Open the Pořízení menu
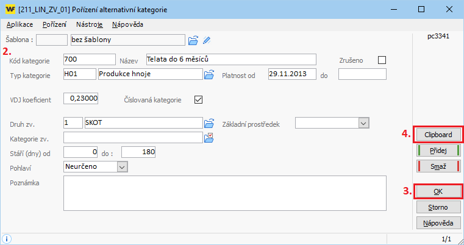 55,25
